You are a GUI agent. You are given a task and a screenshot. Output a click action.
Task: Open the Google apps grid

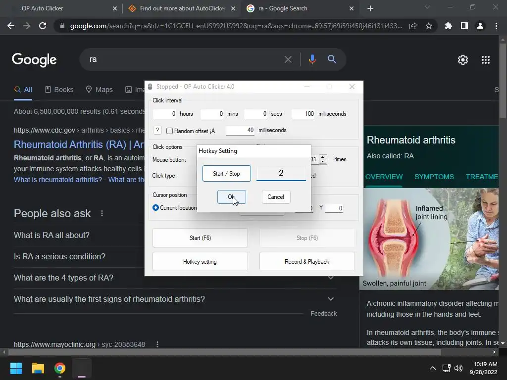[x=486, y=60]
